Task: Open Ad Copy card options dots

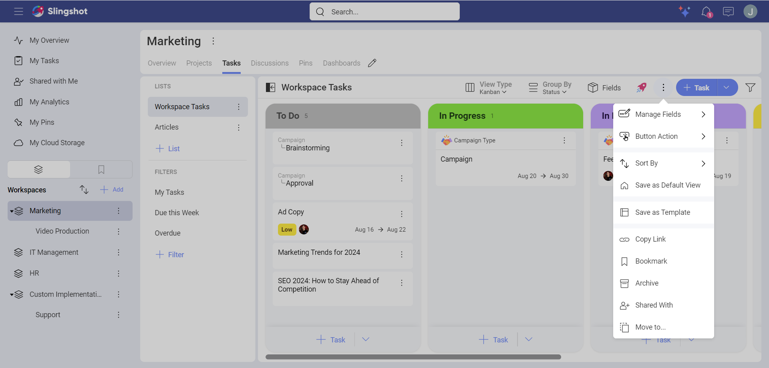Action: 402,214
